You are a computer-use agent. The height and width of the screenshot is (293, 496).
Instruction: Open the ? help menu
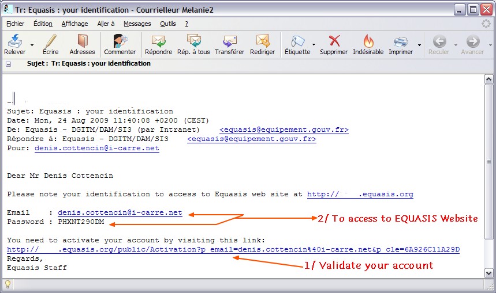187,24
